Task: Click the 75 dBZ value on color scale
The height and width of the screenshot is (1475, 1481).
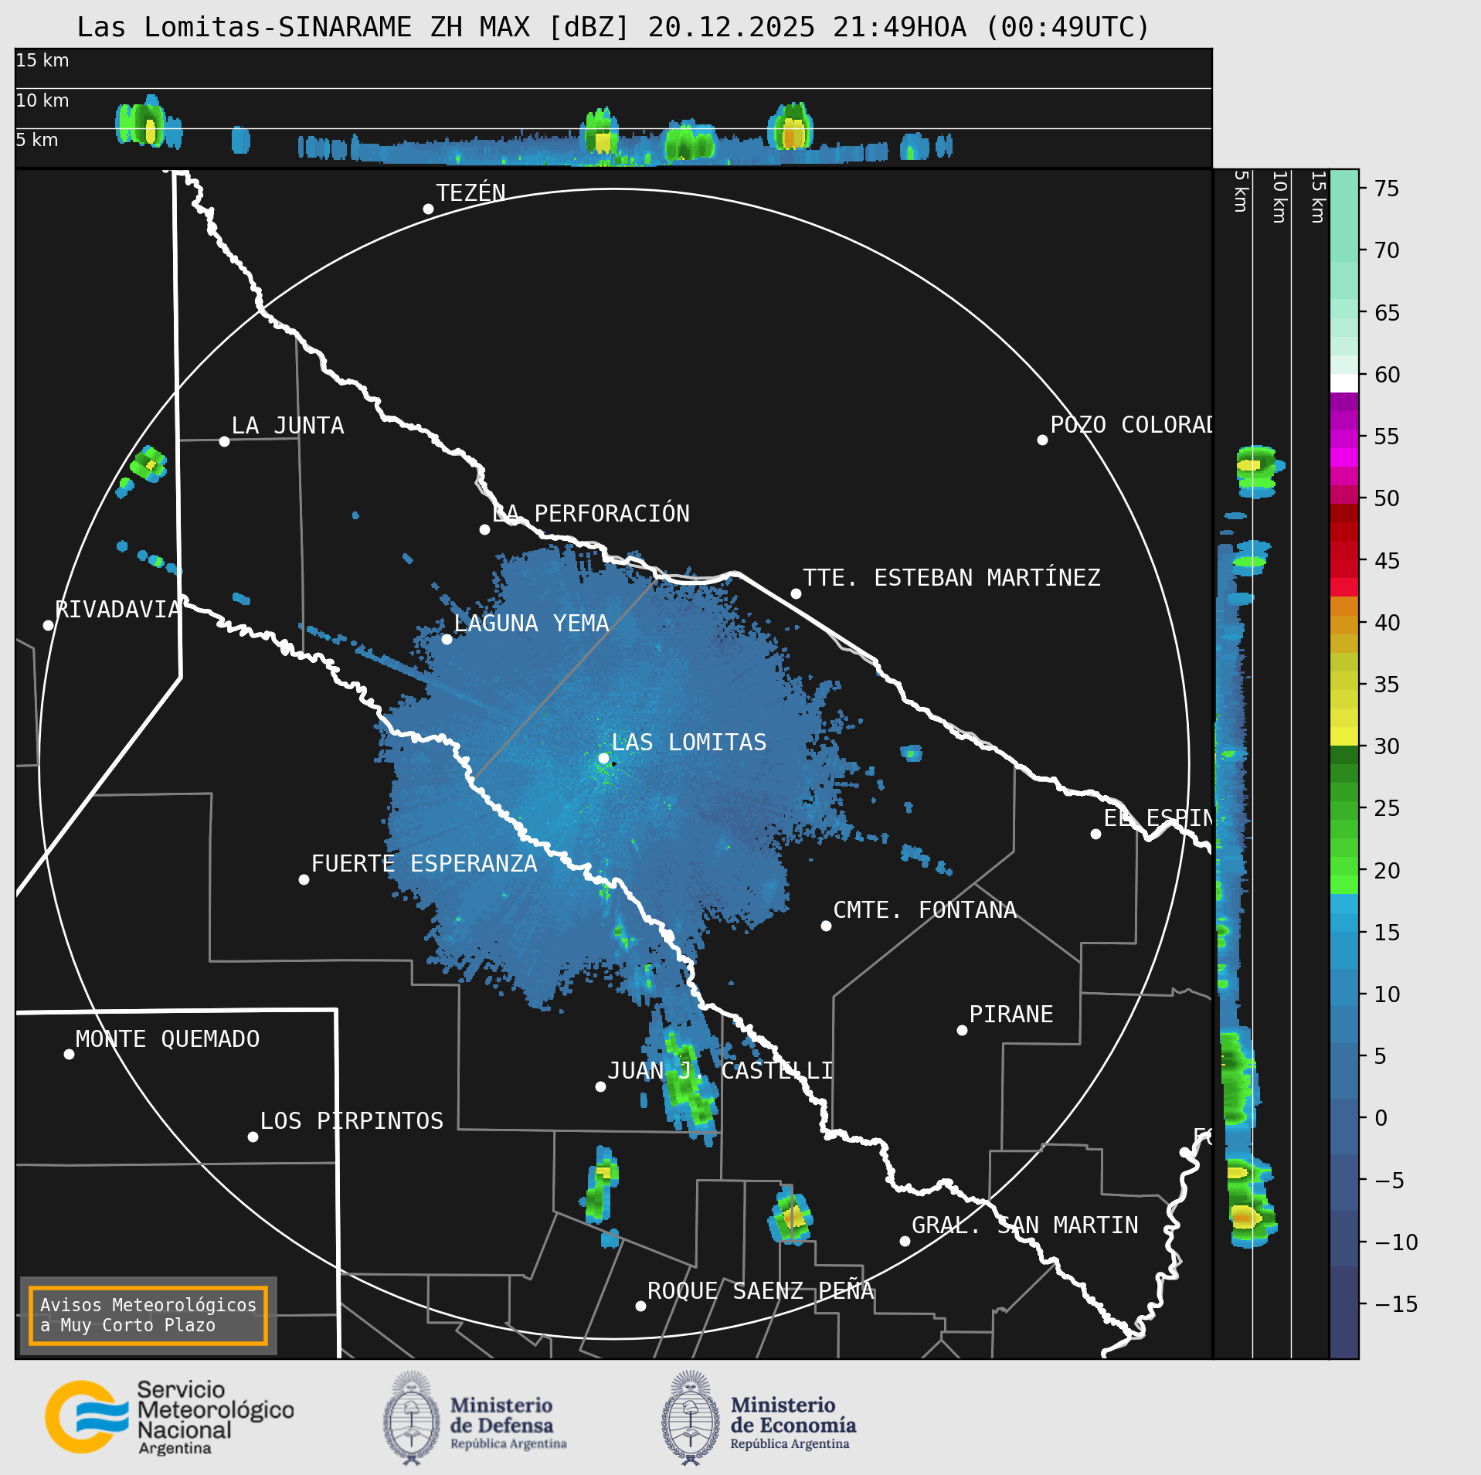Action: pyautogui.click(x=1387, y=189)
